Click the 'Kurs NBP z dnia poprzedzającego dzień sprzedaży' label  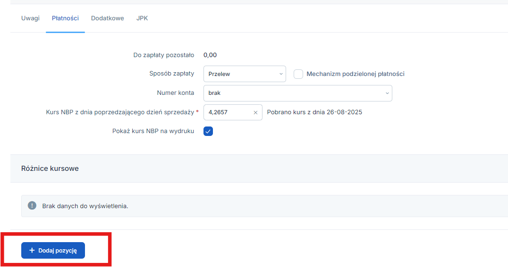120,112
